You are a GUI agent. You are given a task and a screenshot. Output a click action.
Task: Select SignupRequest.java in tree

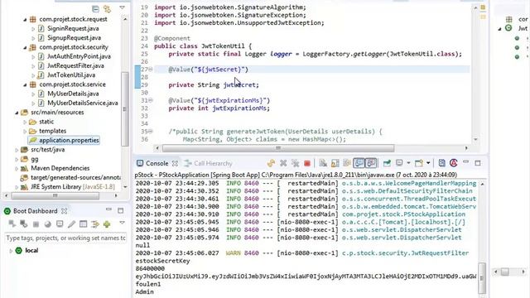point(74,38)
